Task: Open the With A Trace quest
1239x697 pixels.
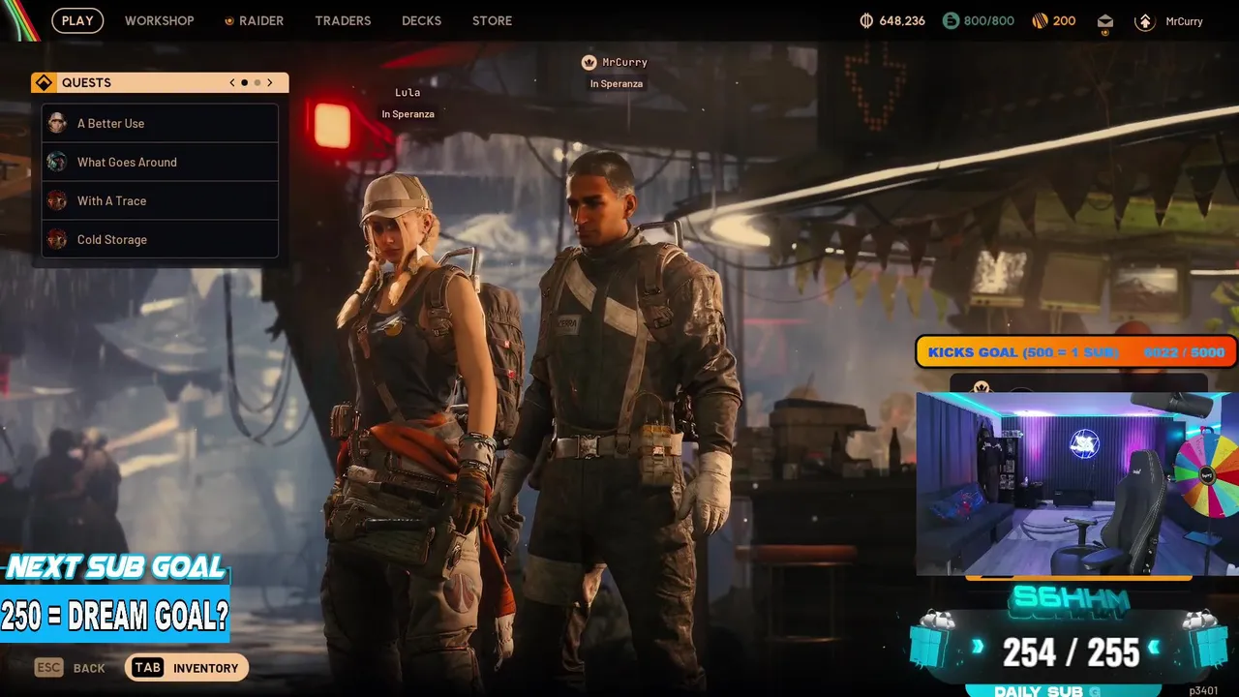Action: click(x=160, y=200)
